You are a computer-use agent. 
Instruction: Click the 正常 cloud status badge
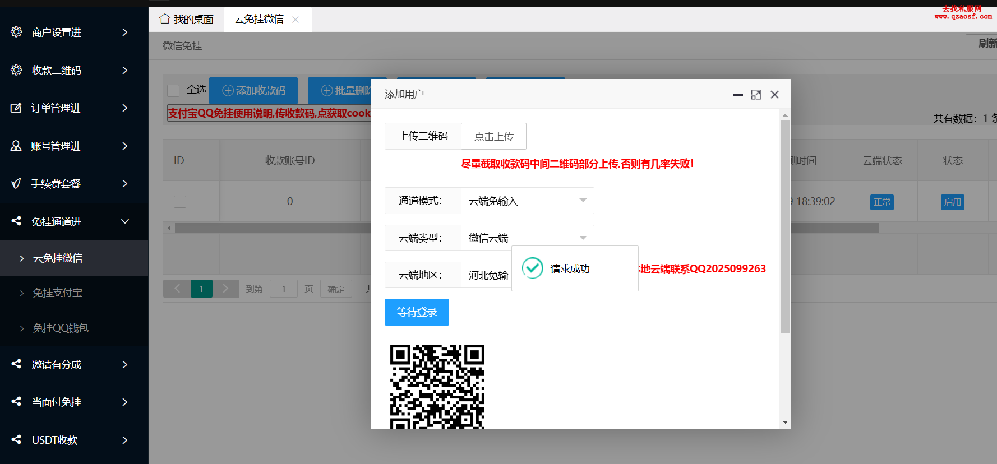coord(882,202)
